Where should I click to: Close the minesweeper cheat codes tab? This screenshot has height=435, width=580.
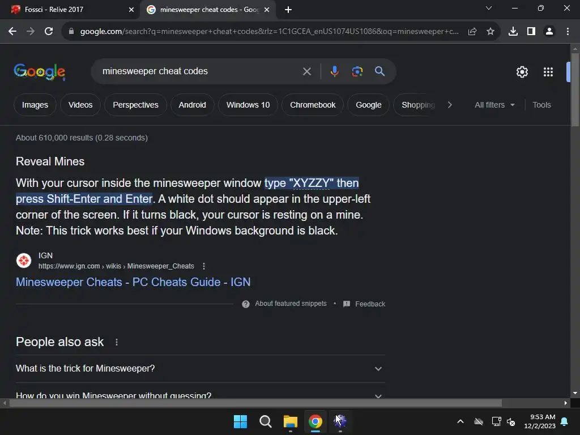267,10
